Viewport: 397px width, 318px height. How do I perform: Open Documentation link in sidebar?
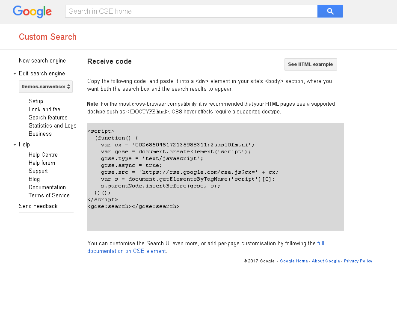(x=47, y=187)
